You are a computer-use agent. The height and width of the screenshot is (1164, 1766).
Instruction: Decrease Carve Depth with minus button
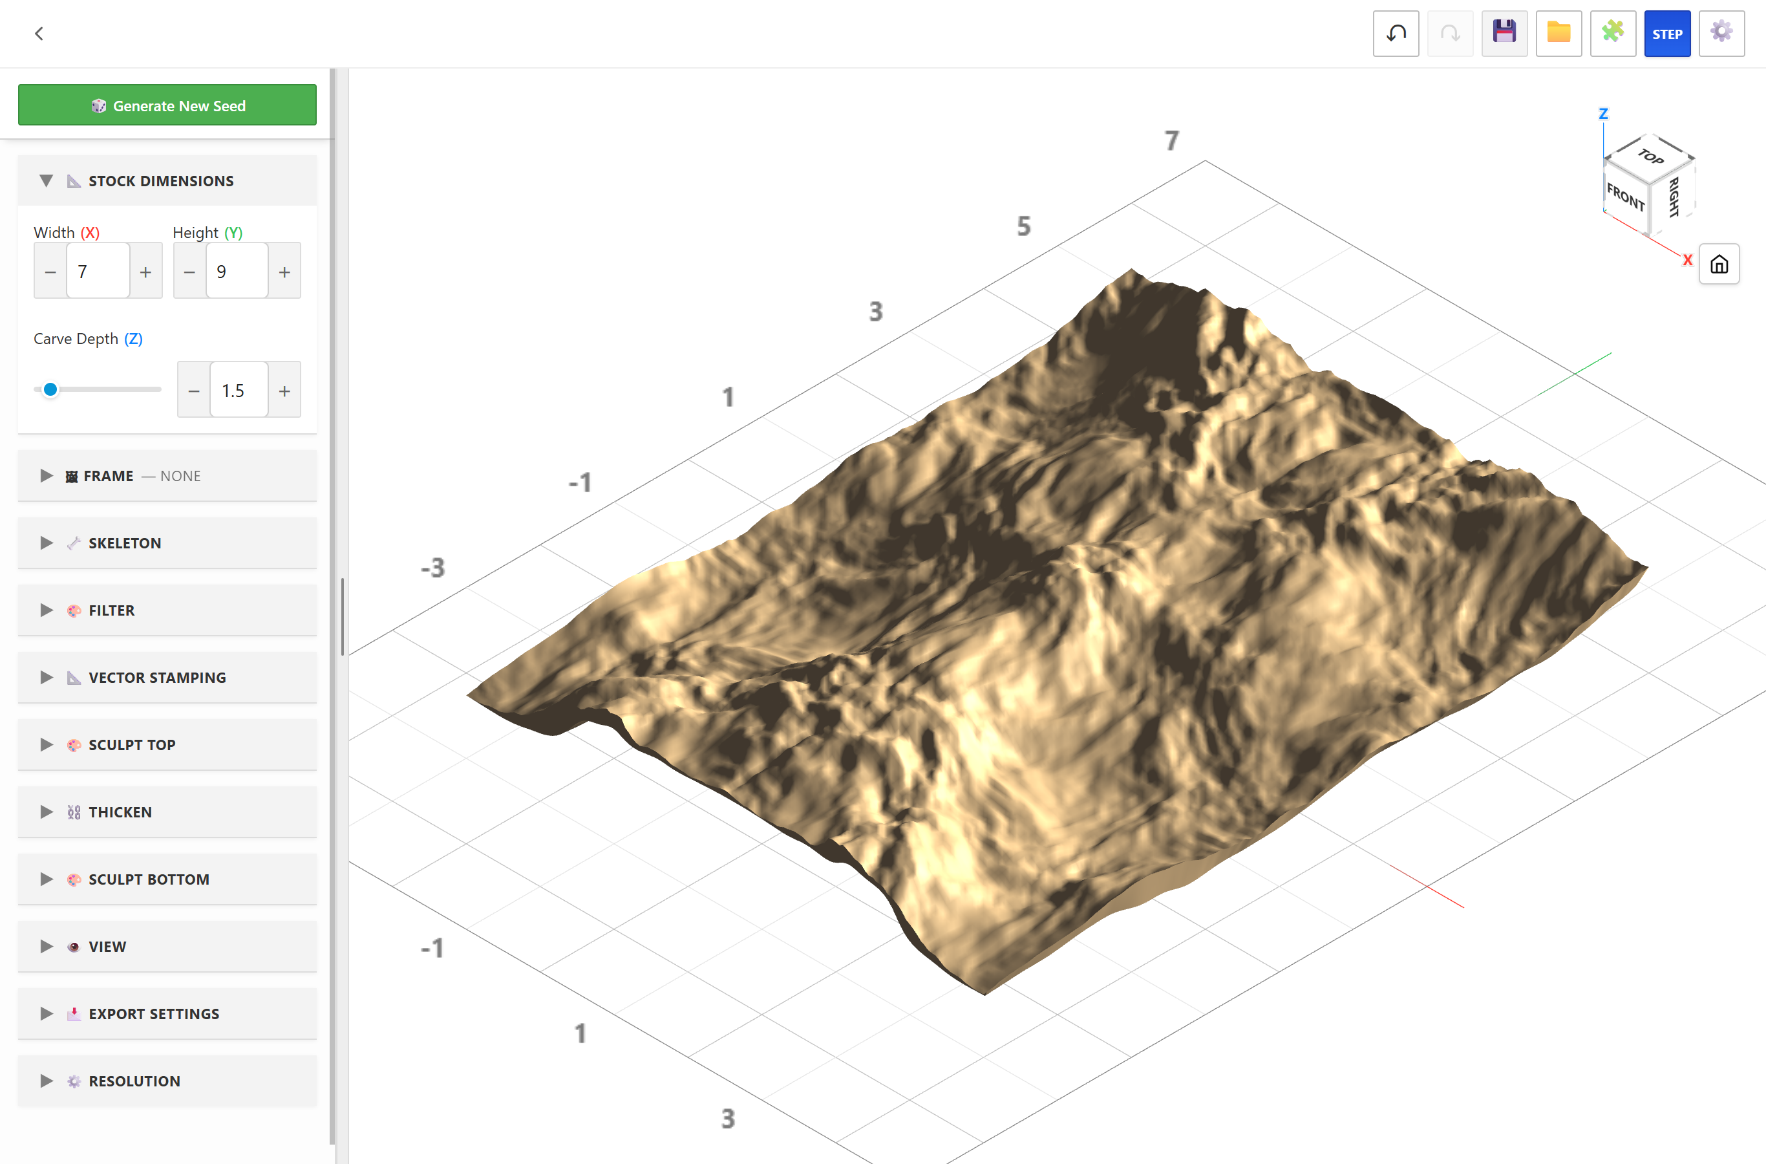point(194,391)
